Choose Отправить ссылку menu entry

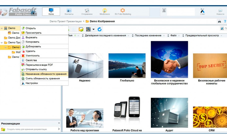(x=45, y=69)
